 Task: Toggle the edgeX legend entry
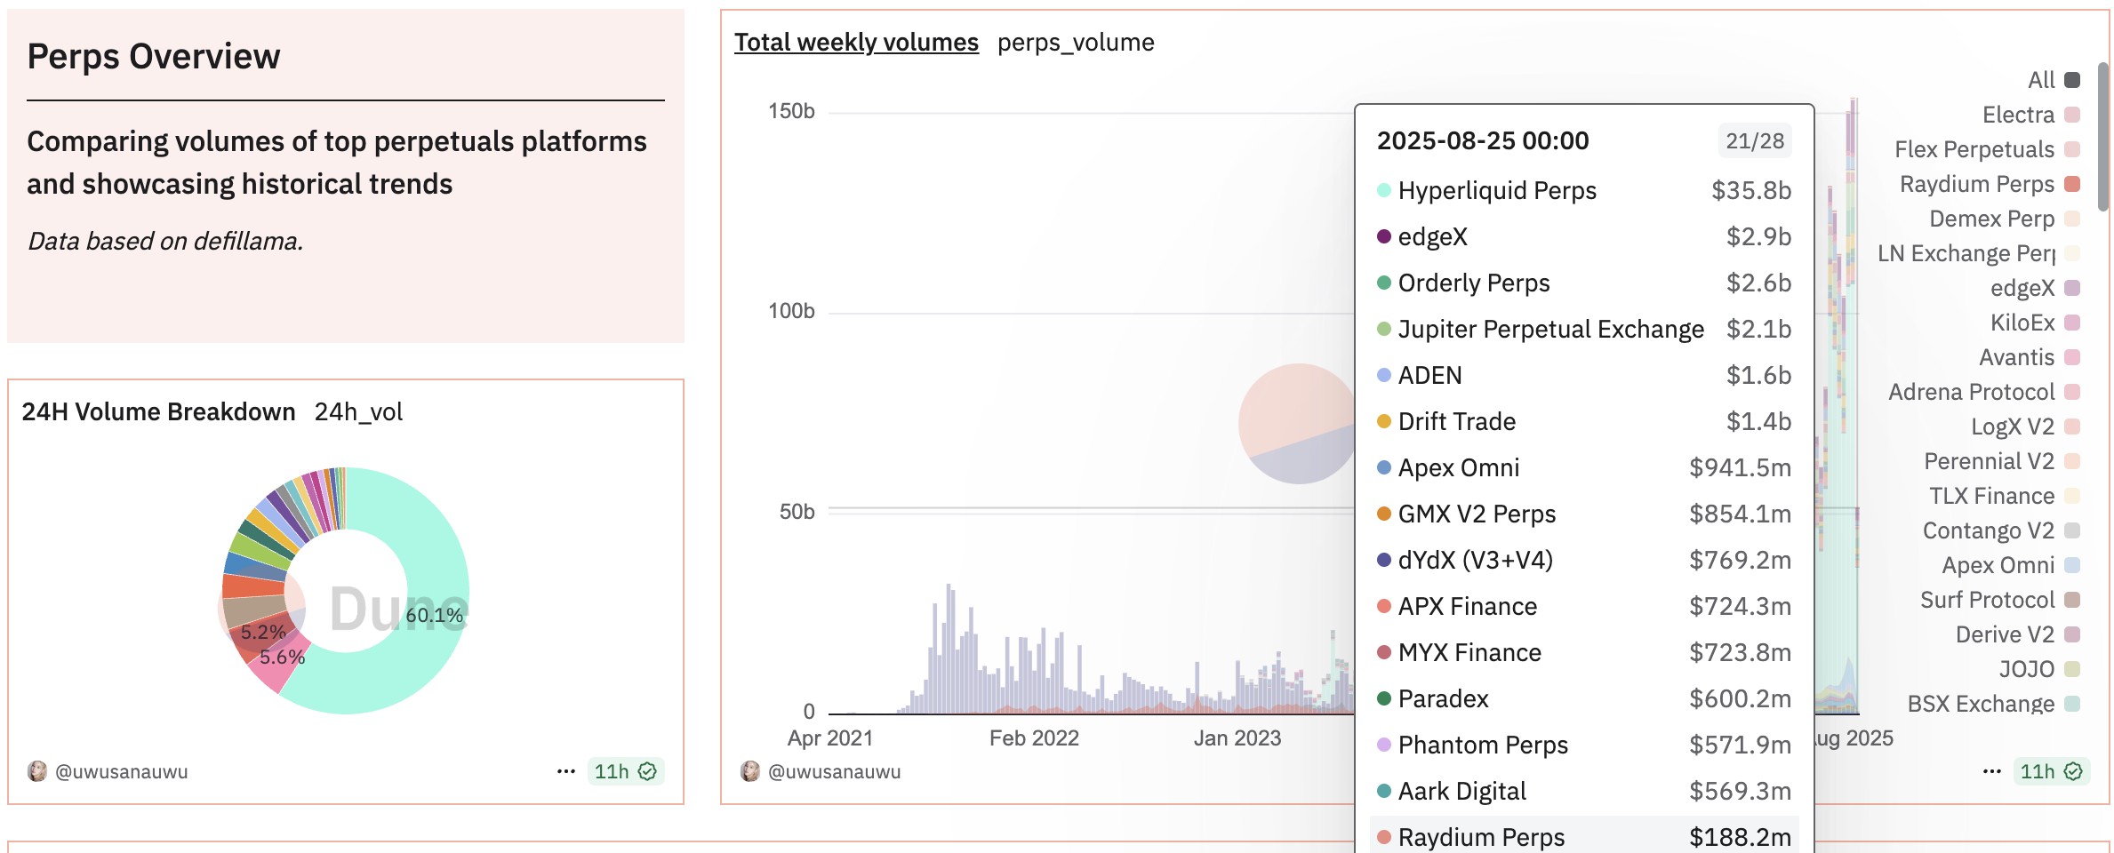click(x=2036, y=288)
